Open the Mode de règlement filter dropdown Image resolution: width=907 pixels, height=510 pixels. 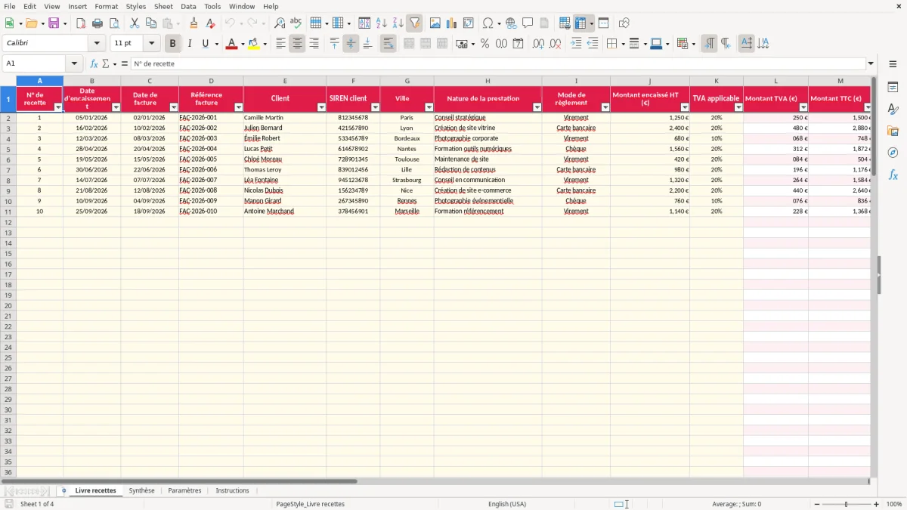point(605,107)
